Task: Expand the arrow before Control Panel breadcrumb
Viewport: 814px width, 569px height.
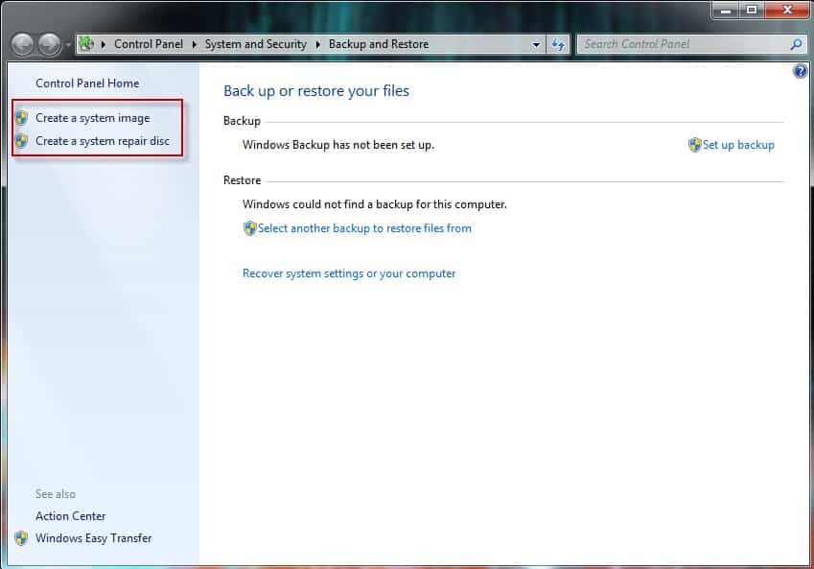Action: point(104,45)
